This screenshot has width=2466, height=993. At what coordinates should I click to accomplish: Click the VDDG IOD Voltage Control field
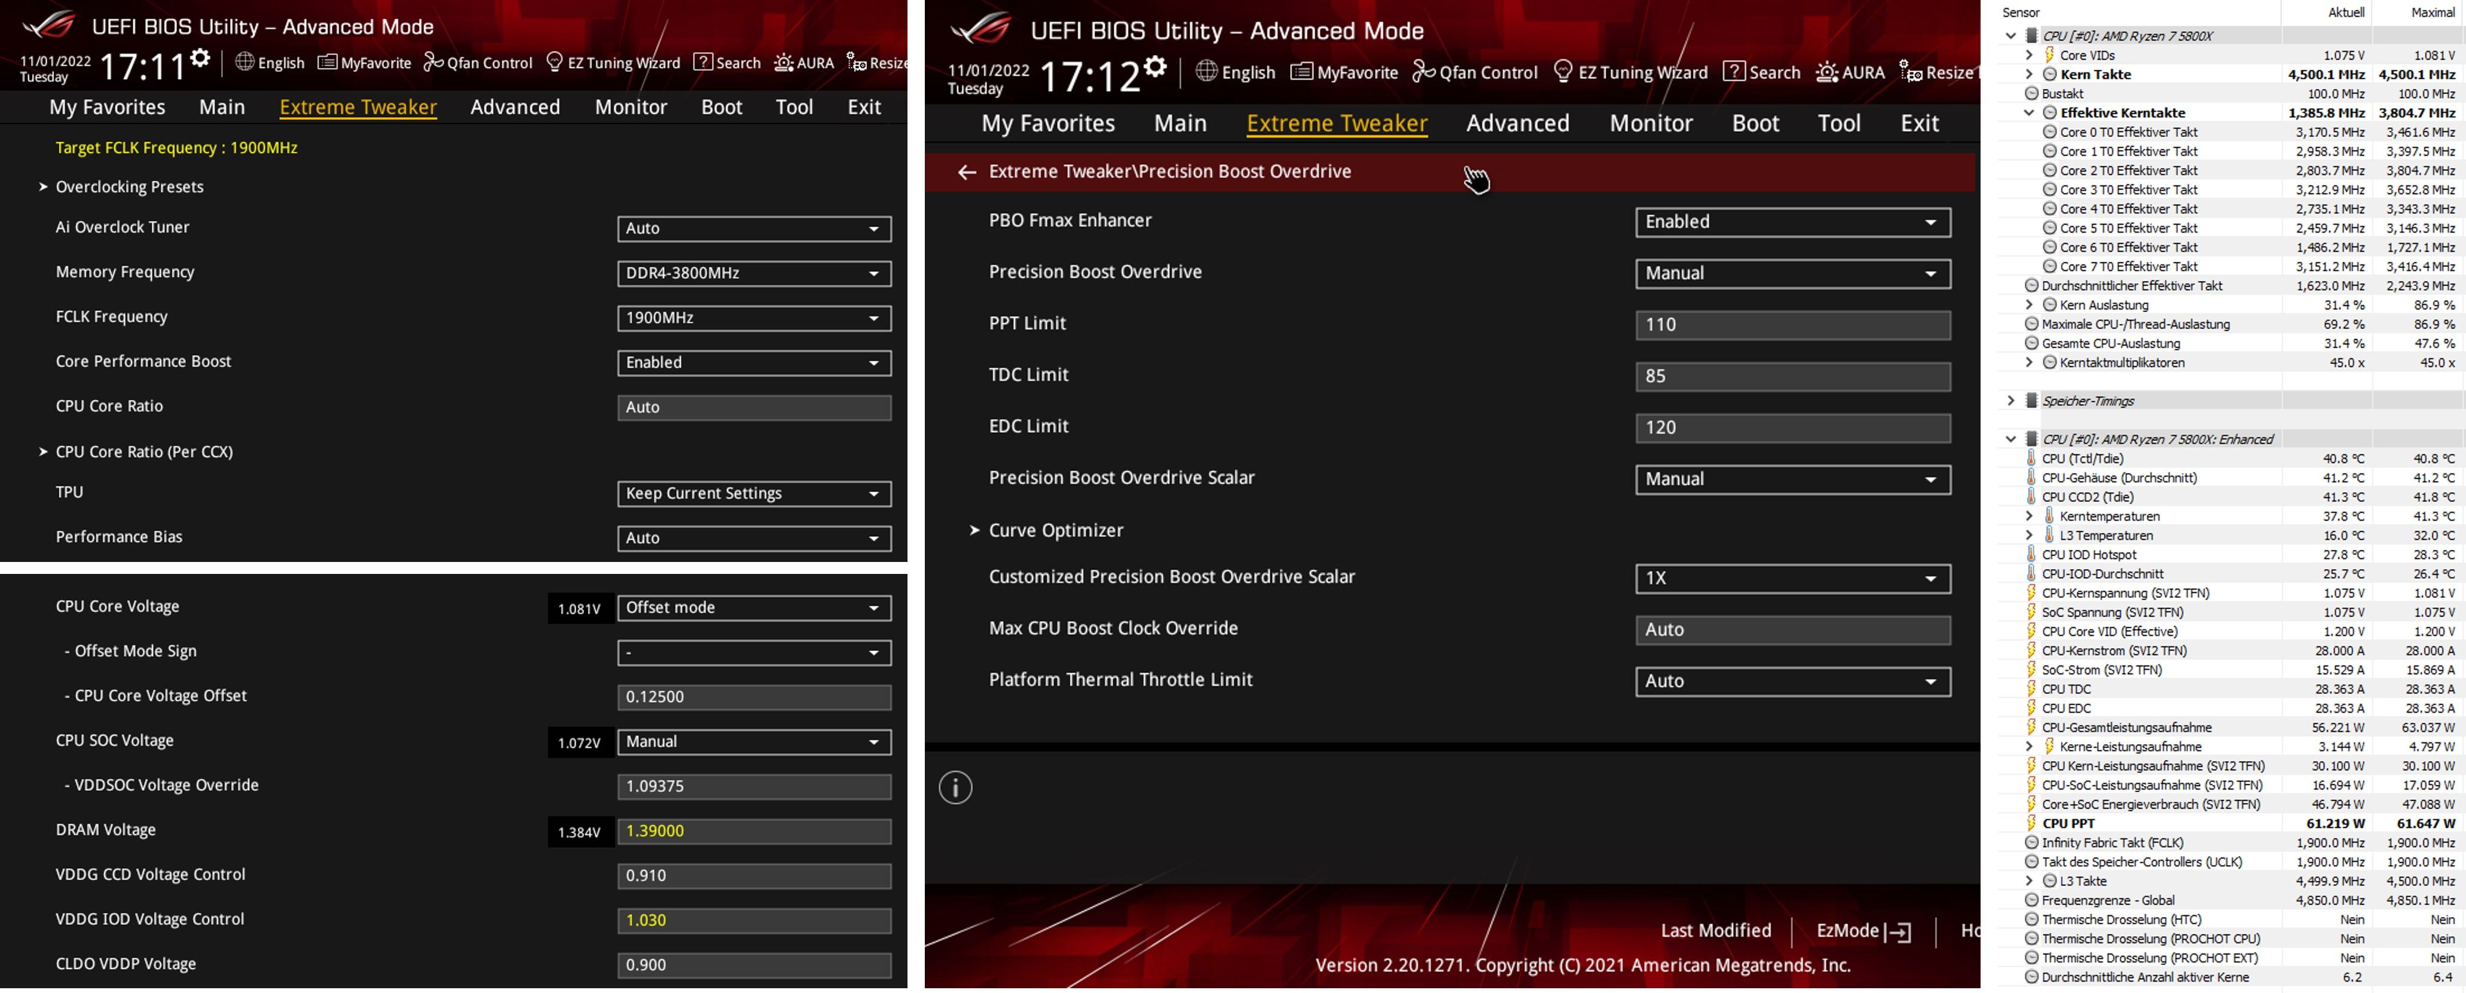[754, 920]
